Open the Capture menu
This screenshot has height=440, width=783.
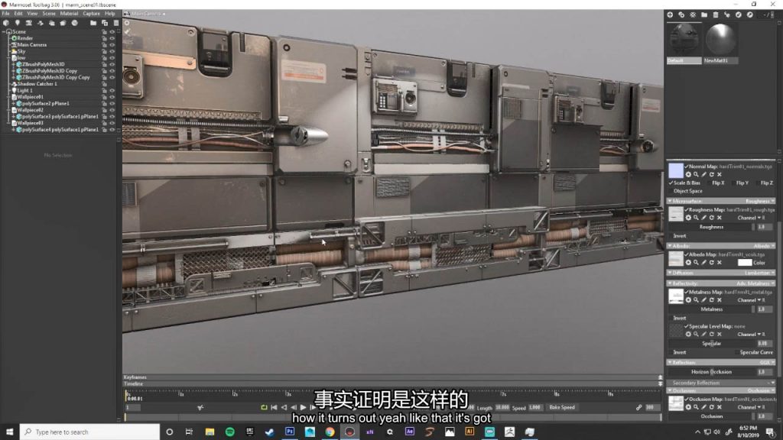click(x=91, y=13)
